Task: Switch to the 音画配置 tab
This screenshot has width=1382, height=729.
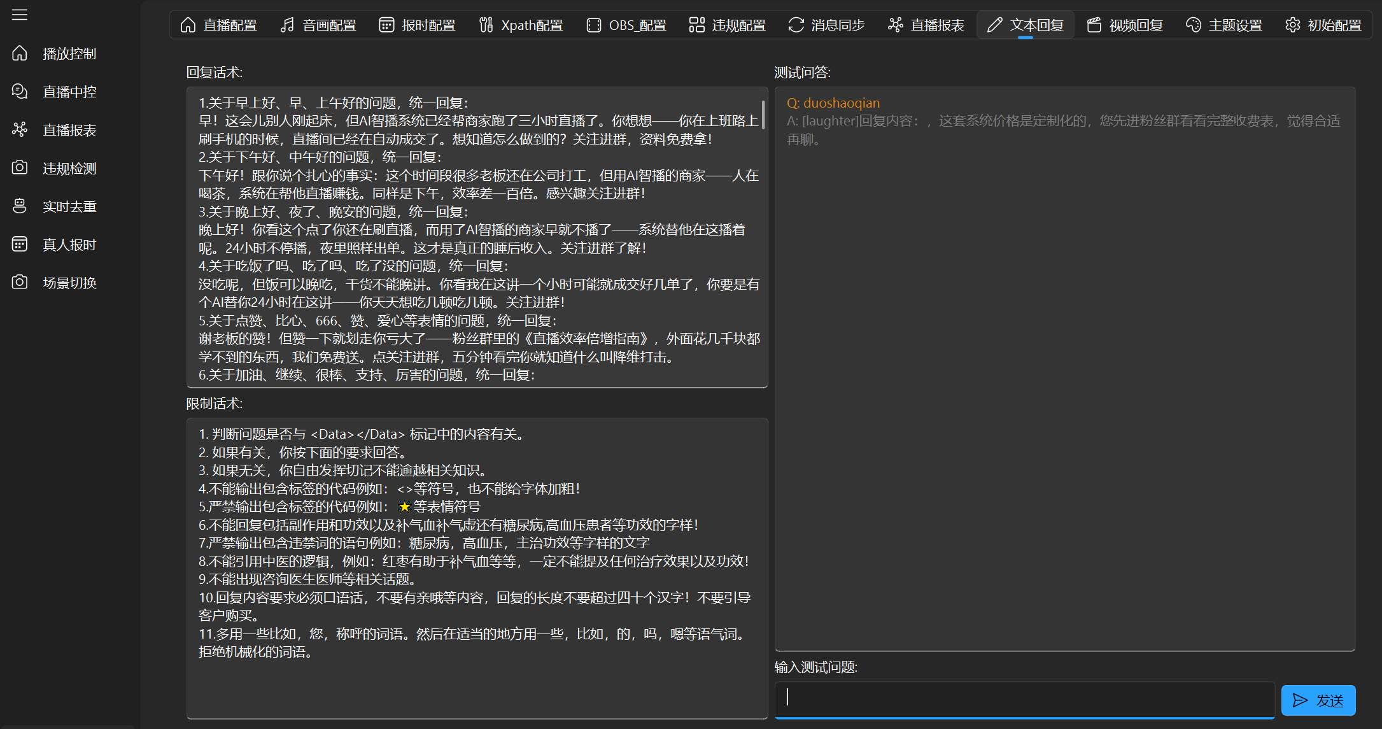Action: point(318,25)
